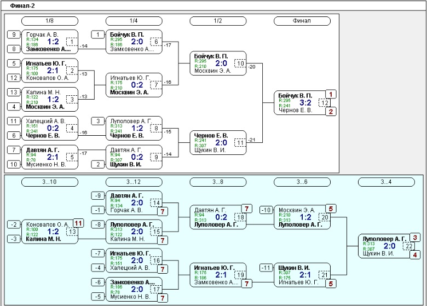Open the Чернов versus Щукин semifinal box
Viewport: 427px width, 306px height.
pos(218,143)
